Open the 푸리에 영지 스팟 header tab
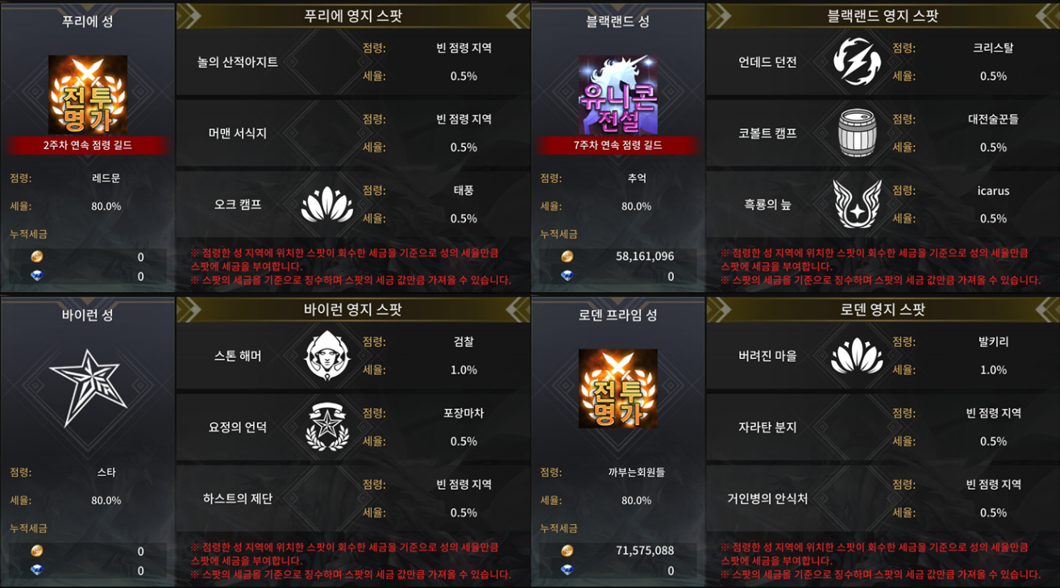Image resolution: width=1060 pixels, height=588 pixels. 353,15
